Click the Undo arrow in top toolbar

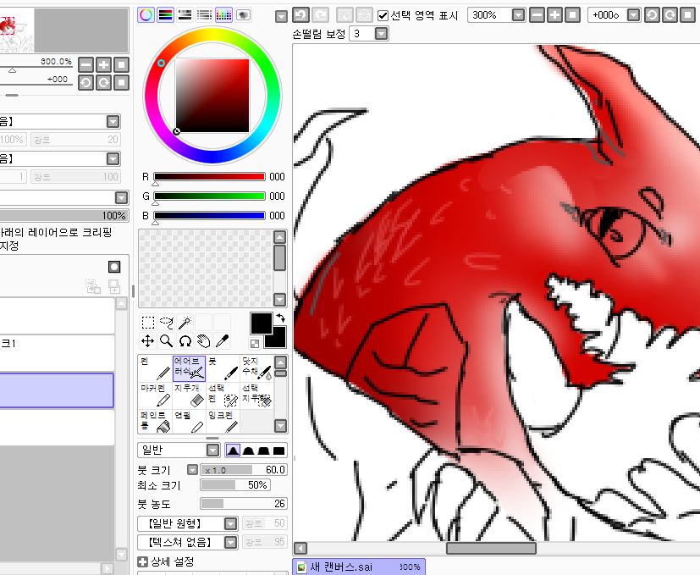point(301,15)
